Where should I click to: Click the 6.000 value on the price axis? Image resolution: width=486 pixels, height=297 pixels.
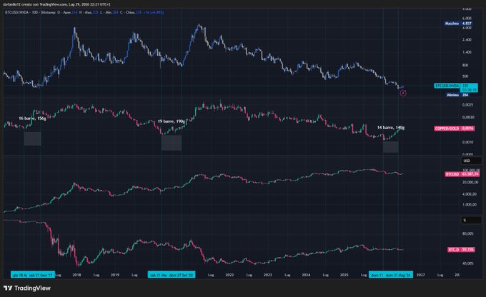467,19
